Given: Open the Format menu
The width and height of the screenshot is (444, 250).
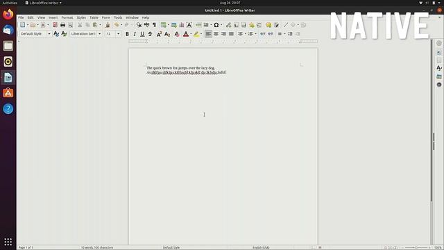Looking at the screenshot, I should click(67, 17).
